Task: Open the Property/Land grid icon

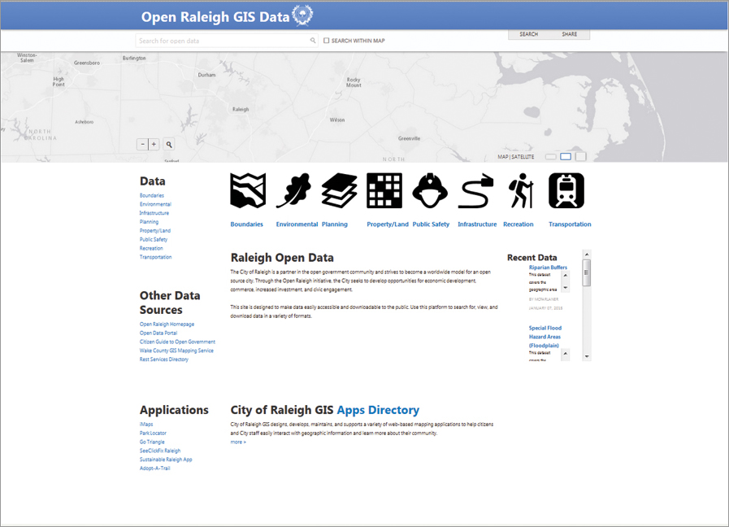Action: pos(384,190)
